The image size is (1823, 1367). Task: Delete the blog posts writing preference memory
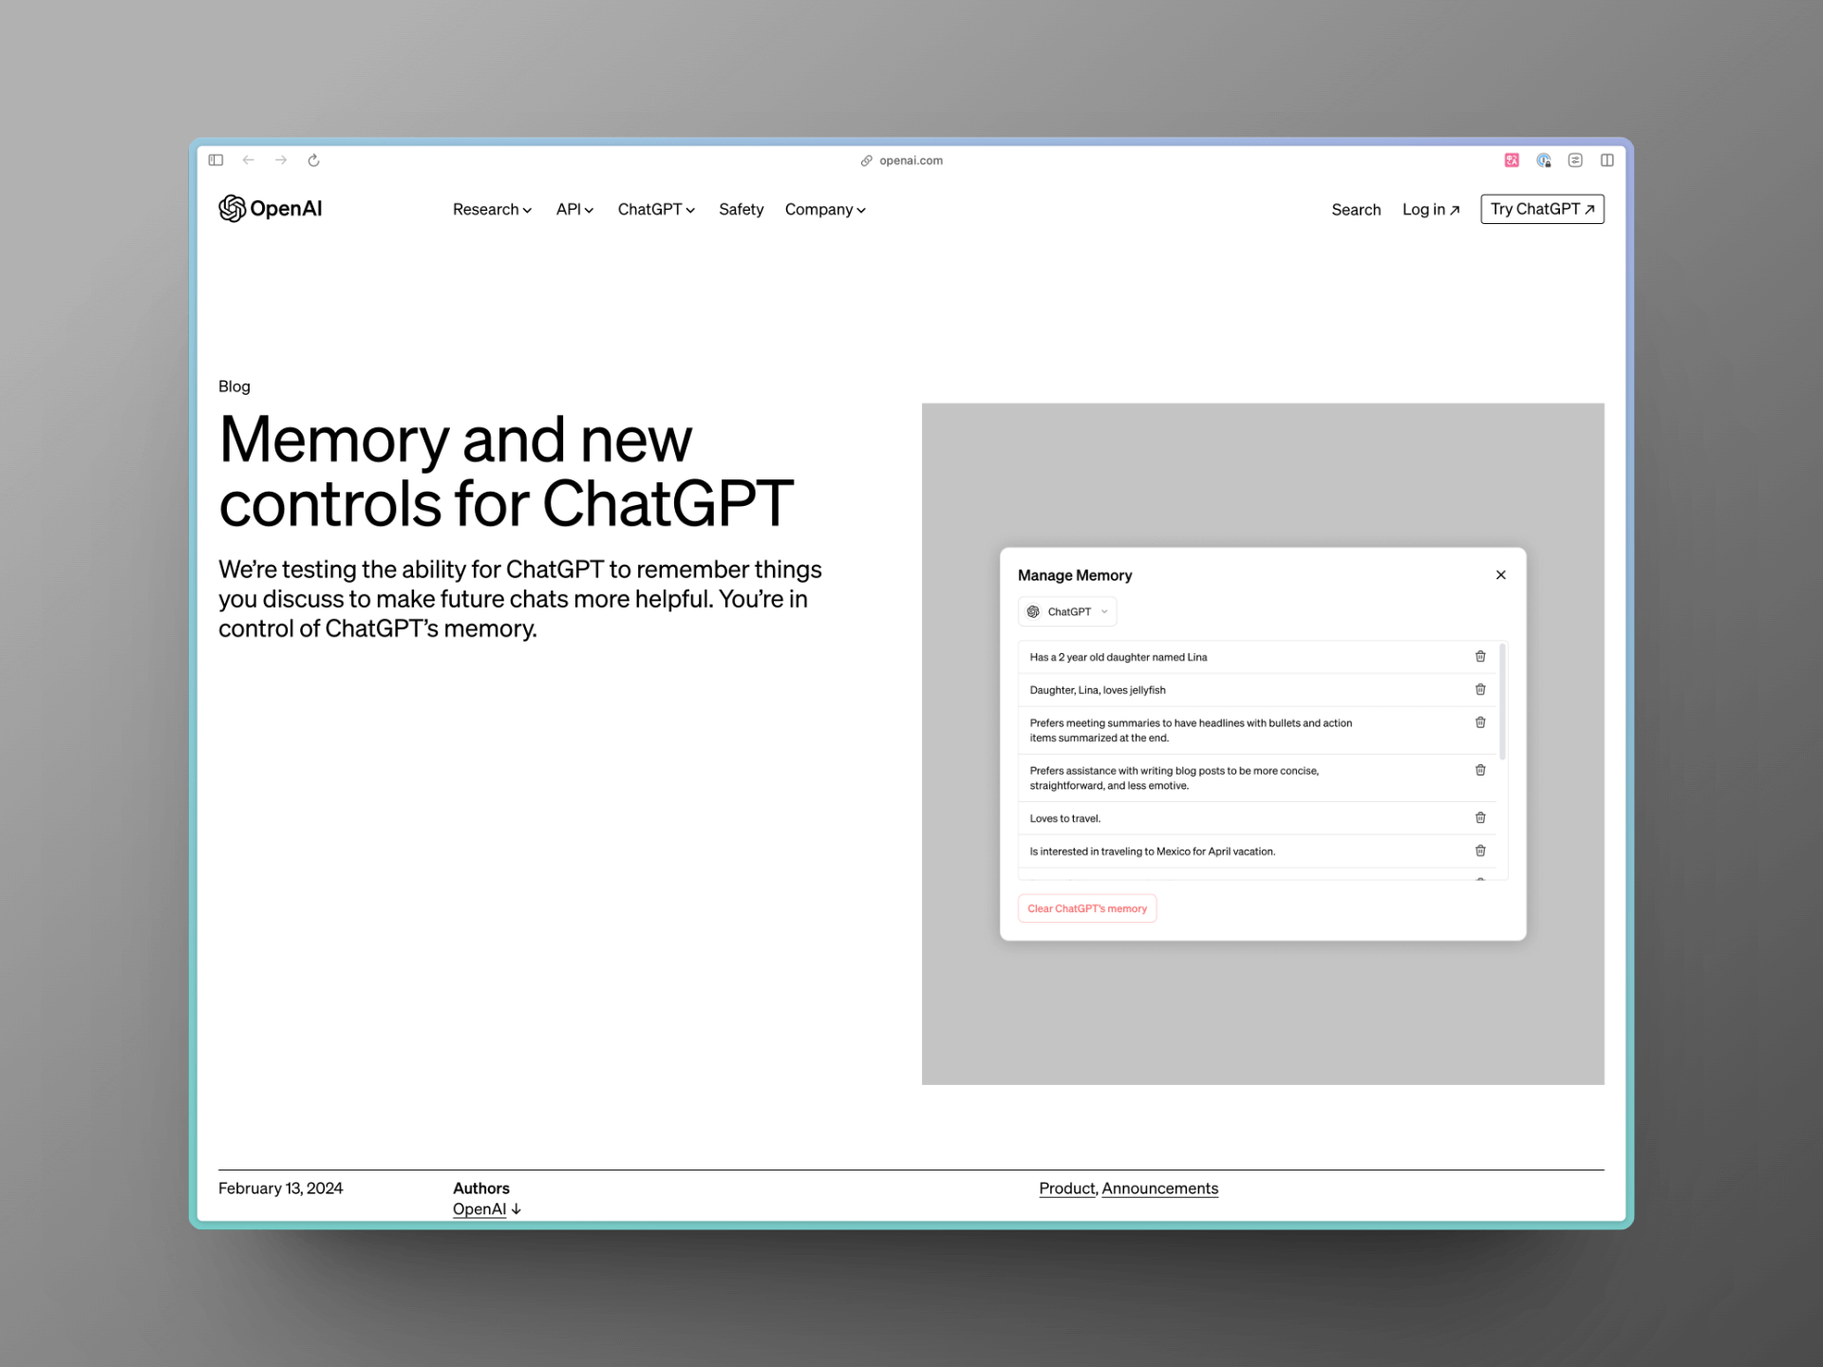[1480, 771]
